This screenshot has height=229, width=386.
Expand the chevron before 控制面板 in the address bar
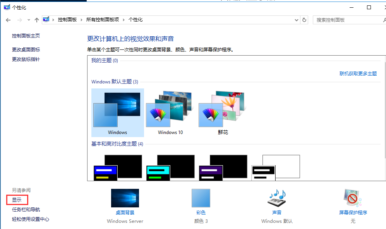pyautogui.click(x=53, y=20)
